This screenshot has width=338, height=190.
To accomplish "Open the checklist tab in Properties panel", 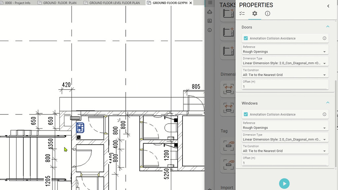I will click(x=242, y=13).
